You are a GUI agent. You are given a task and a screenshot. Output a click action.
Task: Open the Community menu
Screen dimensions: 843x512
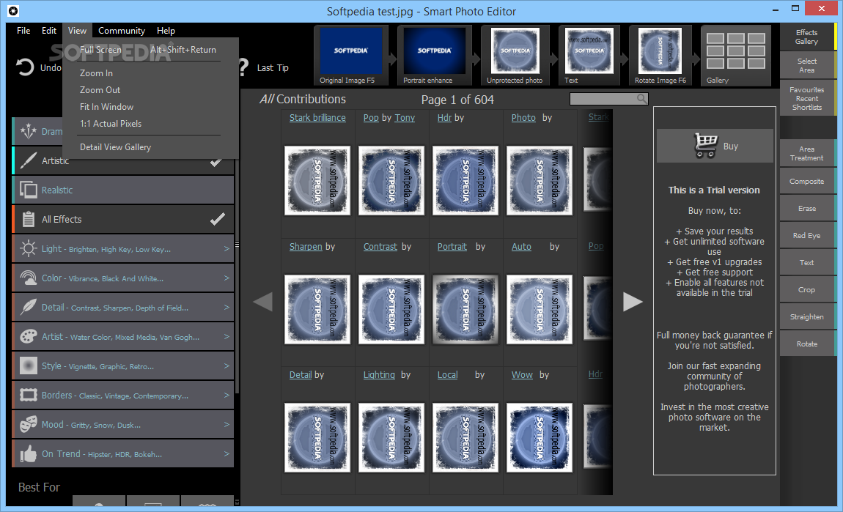122,31
